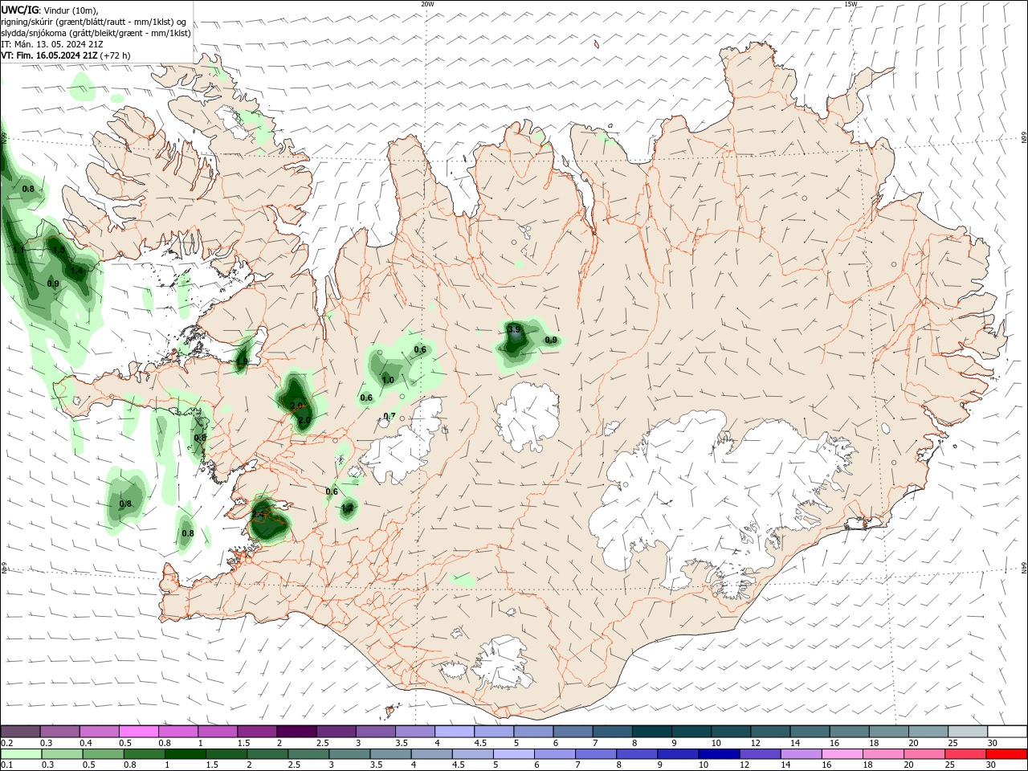Screen dimensions: 1028x771
Task: Click the red 30 mm swatch in rain legend
Action: click(1008, 754)
